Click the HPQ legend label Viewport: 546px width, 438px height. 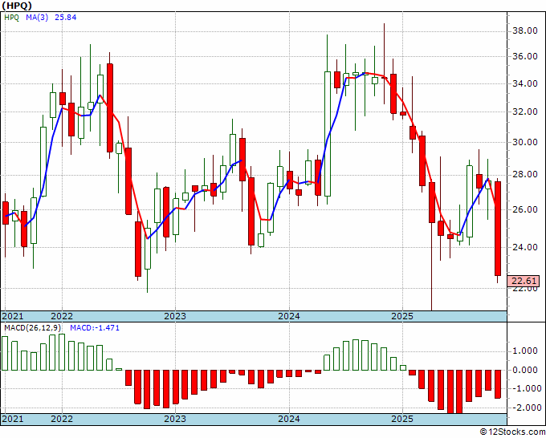coord(11,18)
